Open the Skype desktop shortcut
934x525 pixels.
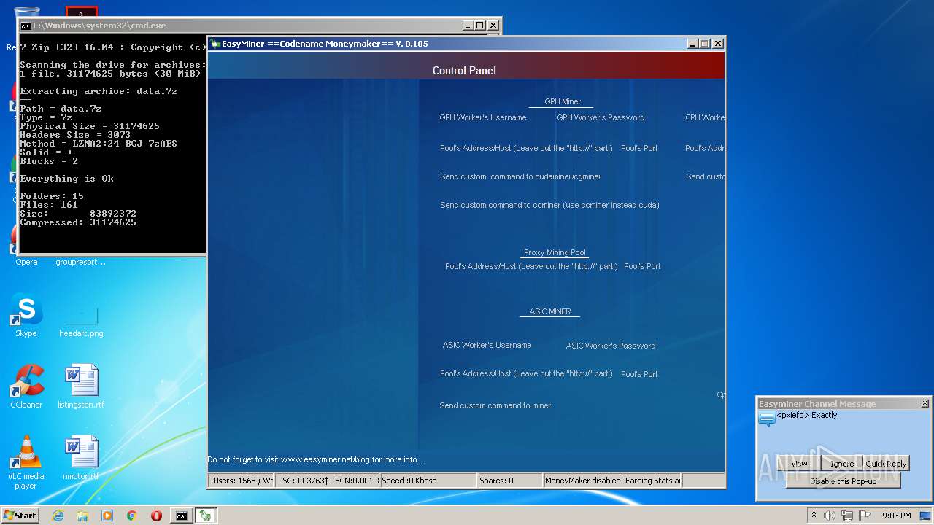(26, 315)
